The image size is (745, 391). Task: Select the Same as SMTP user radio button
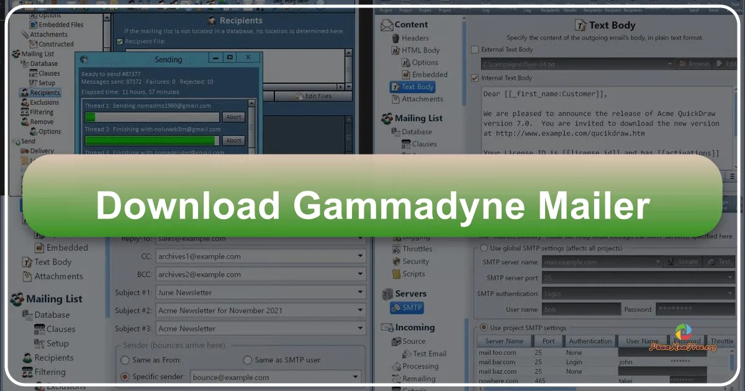pyautogui.click(x=246, y=360)
